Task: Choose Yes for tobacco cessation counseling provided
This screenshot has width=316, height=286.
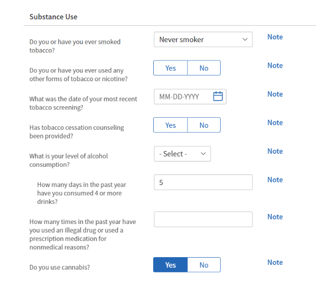Action: 171,125
